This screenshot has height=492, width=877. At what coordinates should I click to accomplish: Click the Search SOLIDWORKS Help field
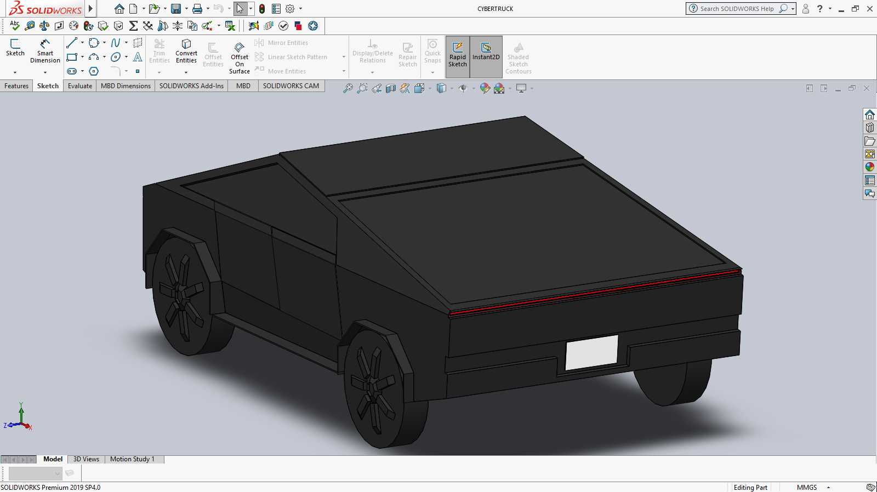tap(736, 9)
